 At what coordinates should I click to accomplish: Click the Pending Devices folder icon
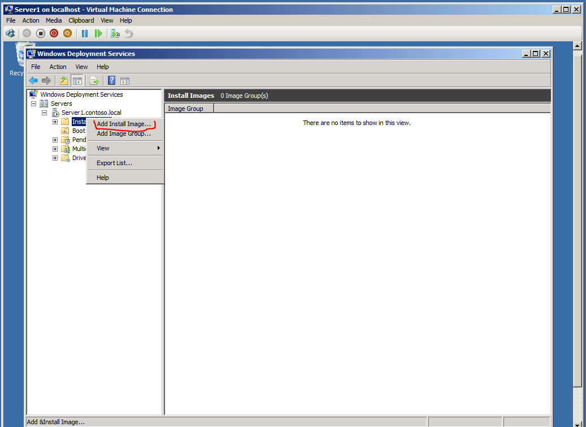66,140
